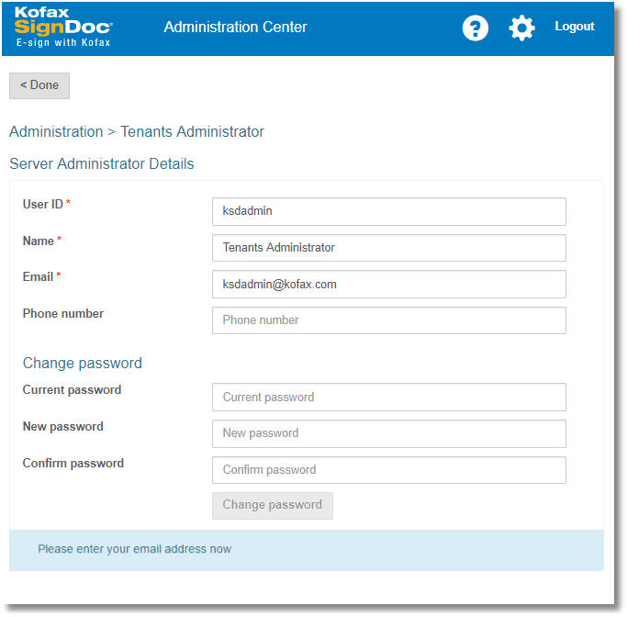The height and width of the screenshot is (617, 627).
Task: Click the Confirm password input box
Action: click(388, 470)
